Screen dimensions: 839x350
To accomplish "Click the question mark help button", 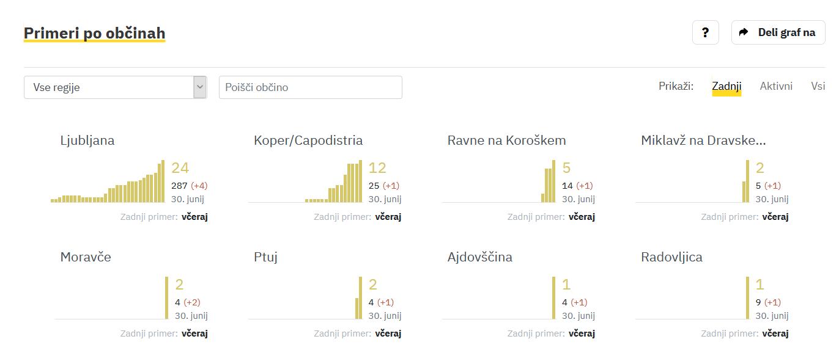I will (705, 32).
